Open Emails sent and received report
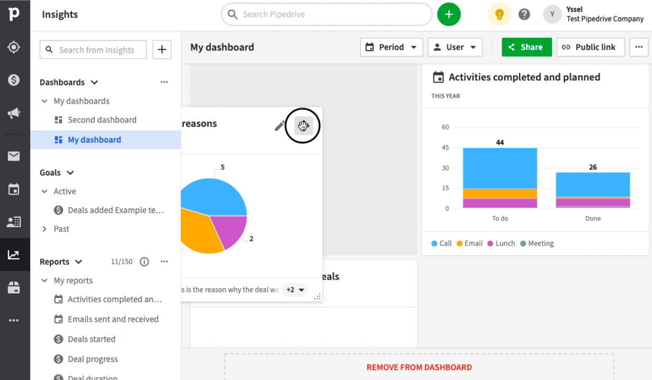This screenshot has width=652, height=380. pyautogui.click(x=106, y=319)
